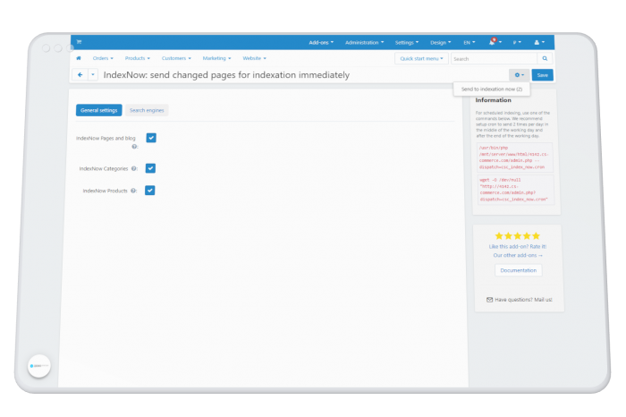Open the Marketing menu
The height and width of the screenshot is (417, 626).
216,58
